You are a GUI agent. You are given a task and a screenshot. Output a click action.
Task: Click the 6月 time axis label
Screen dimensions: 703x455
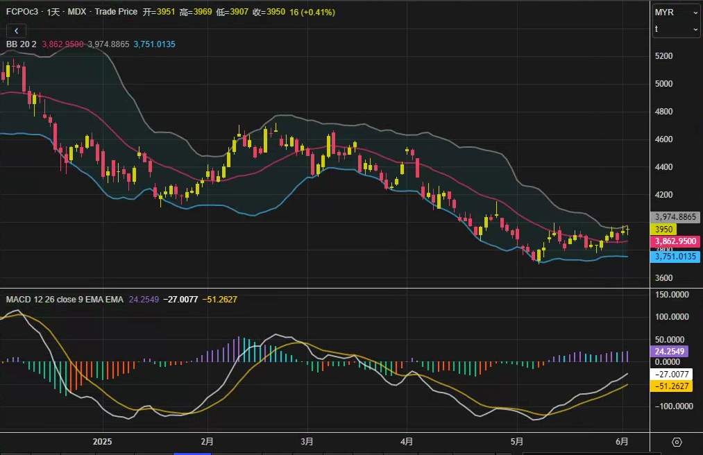pos(622,442)
